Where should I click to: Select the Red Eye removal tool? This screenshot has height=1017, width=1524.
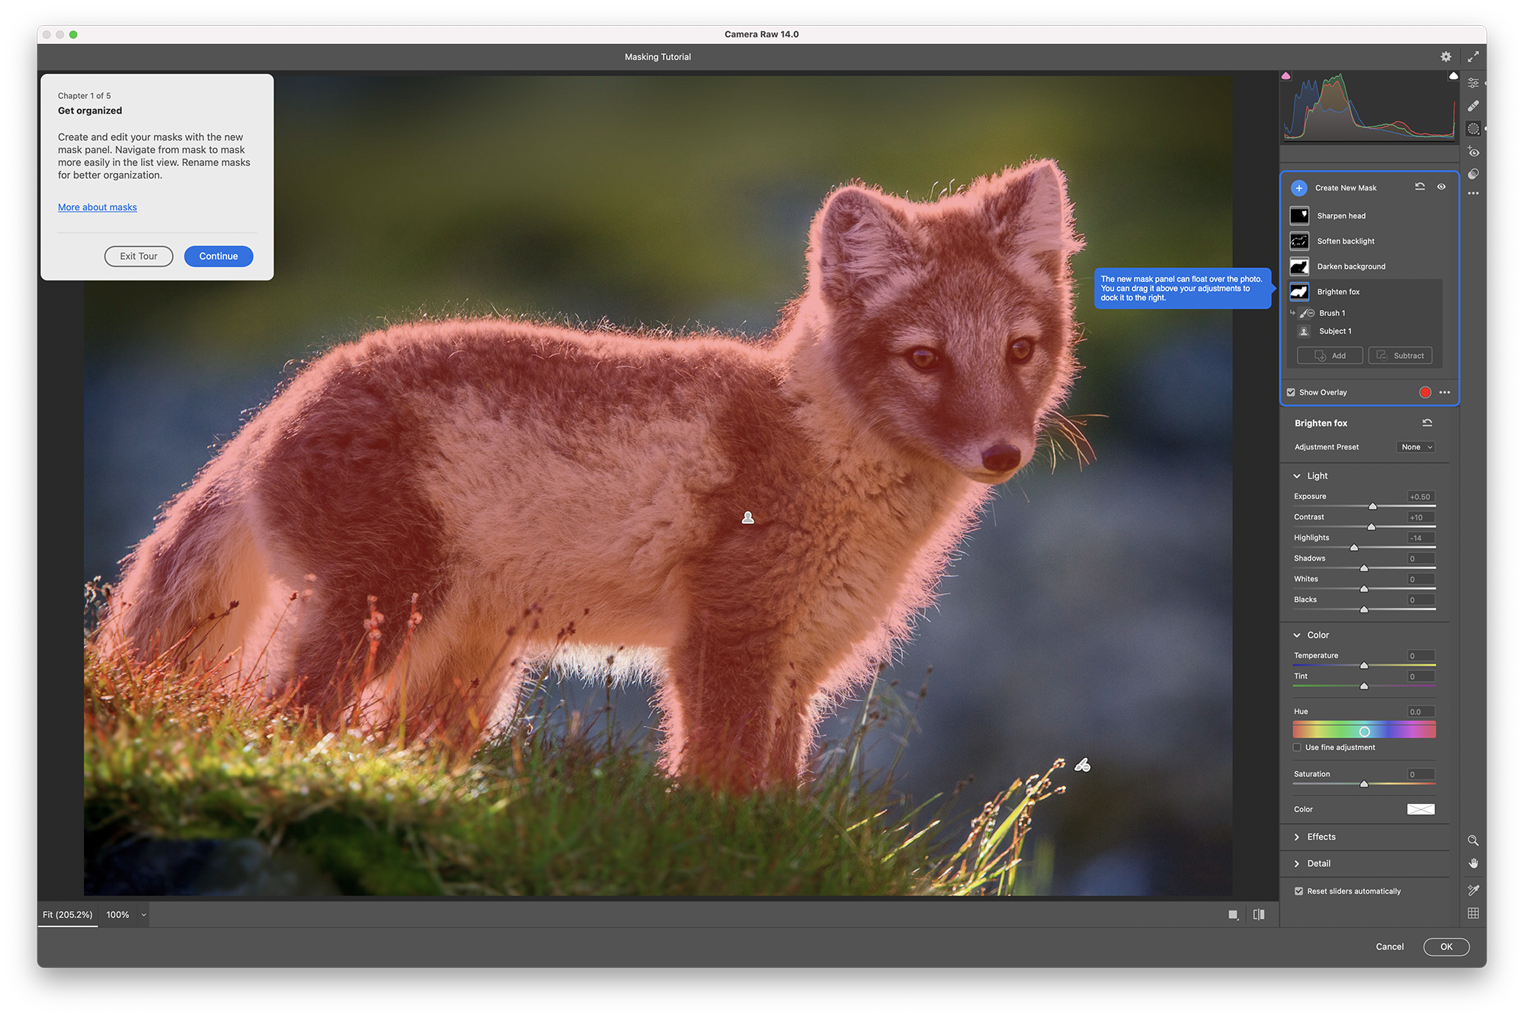(x=1473, y=152)
